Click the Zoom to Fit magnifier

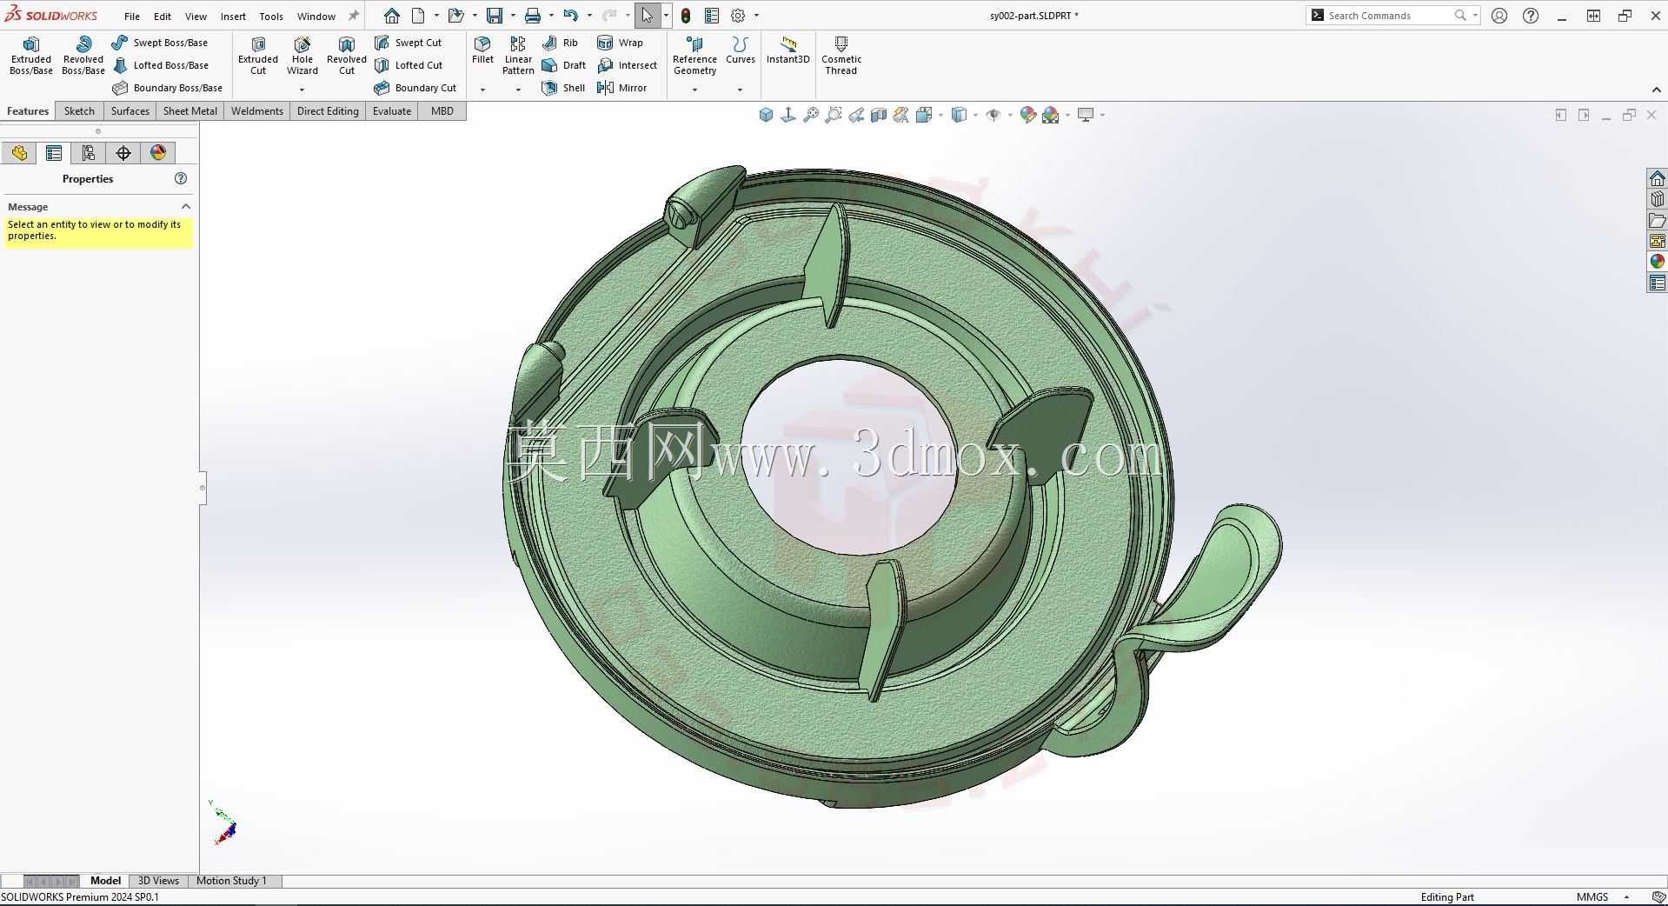pos(811,115)
